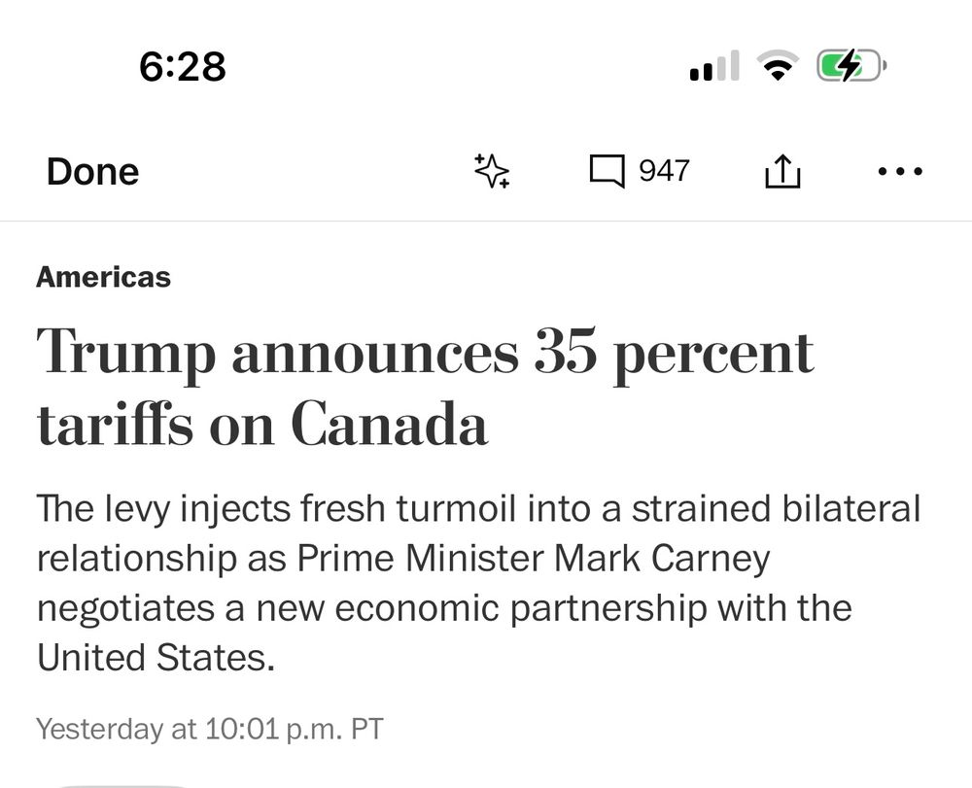Tap the word 'tariffs' in headline

(113, 425)
